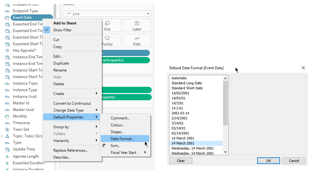The width and height of the screenshot is (313, 173).
Task: Click the Agenda Length number type icon
Action: click(7, 156)
